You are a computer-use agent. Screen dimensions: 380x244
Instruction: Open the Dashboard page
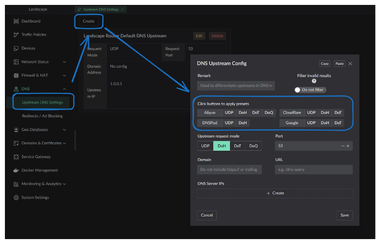coord(31,21)
